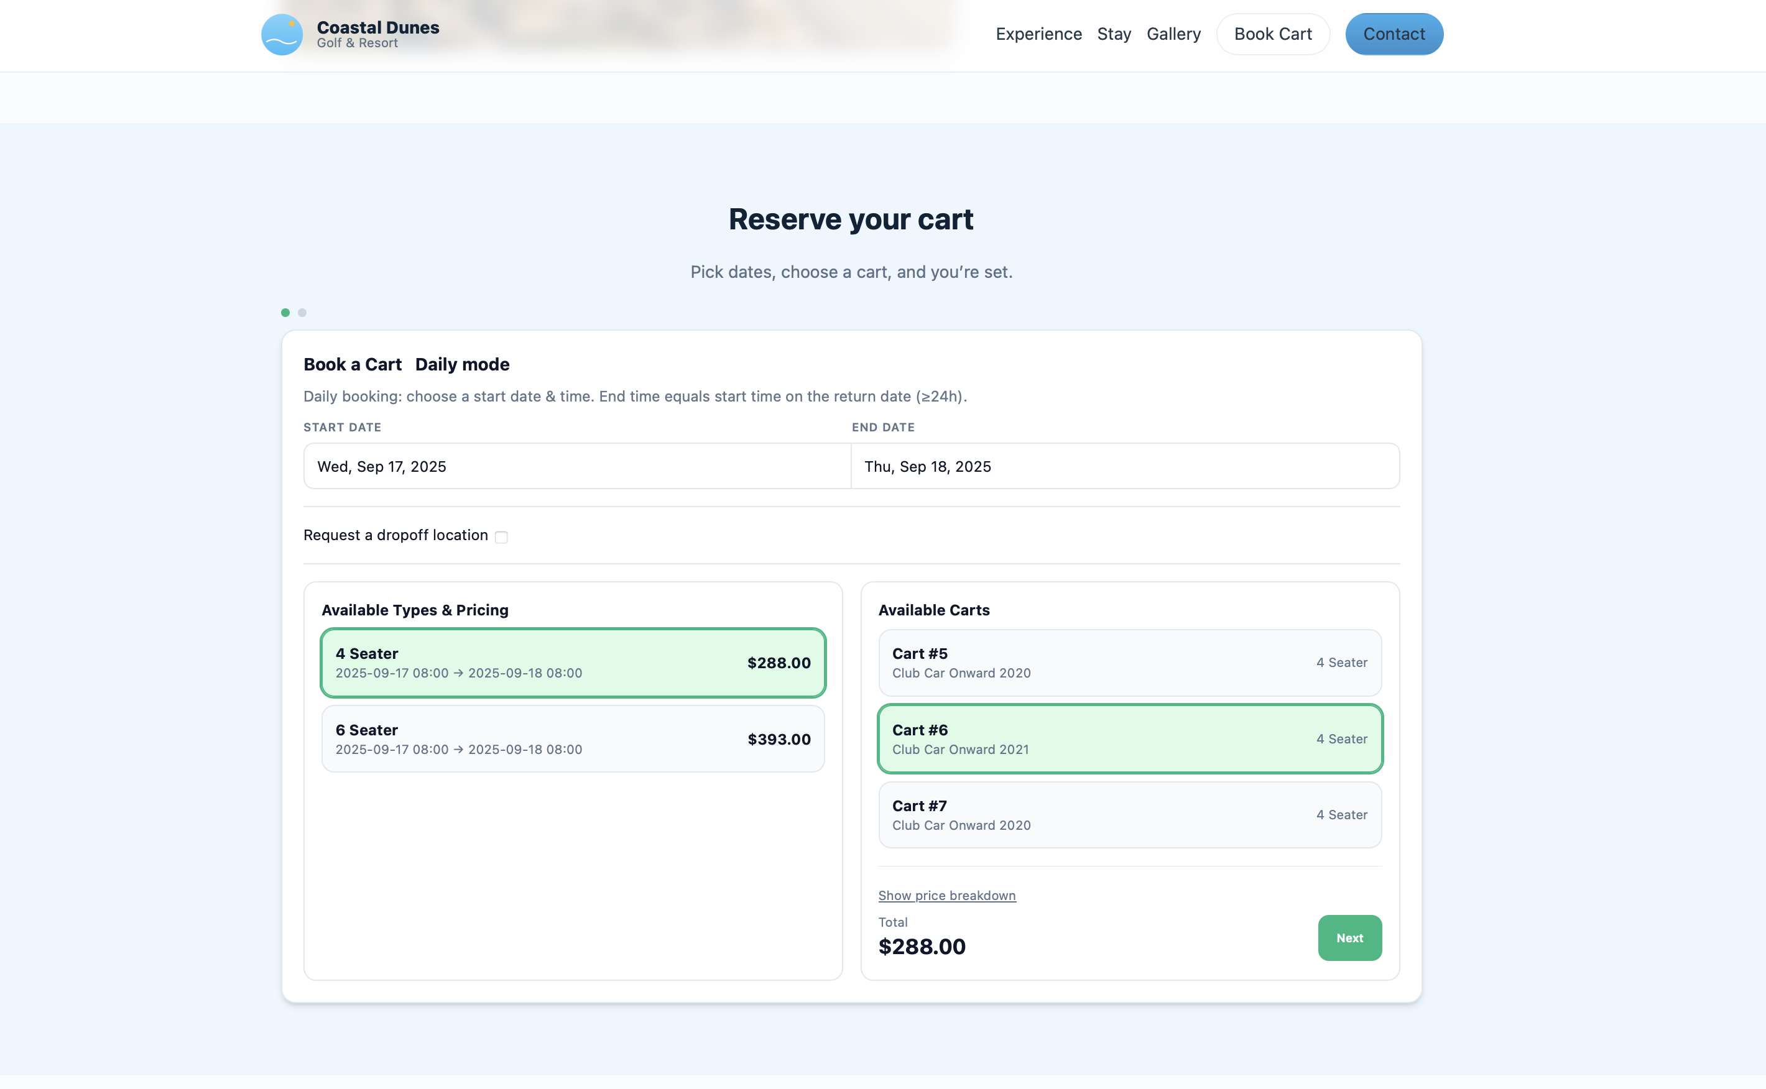Screen dimensions: 1766x1089
Task: Click the Coastal Dunes brand name
Action: [377, 27]
